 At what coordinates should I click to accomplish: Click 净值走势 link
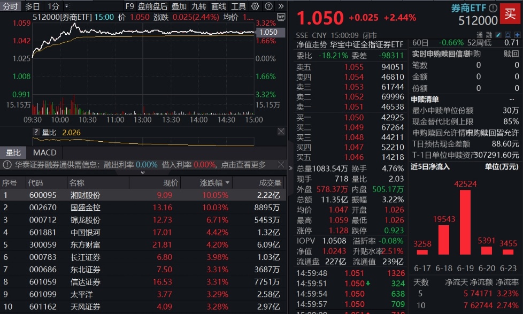coord(312,44)
